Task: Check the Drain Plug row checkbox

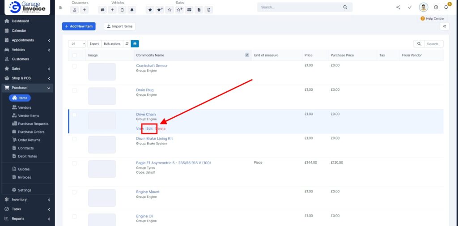Action: pos(74,90)
